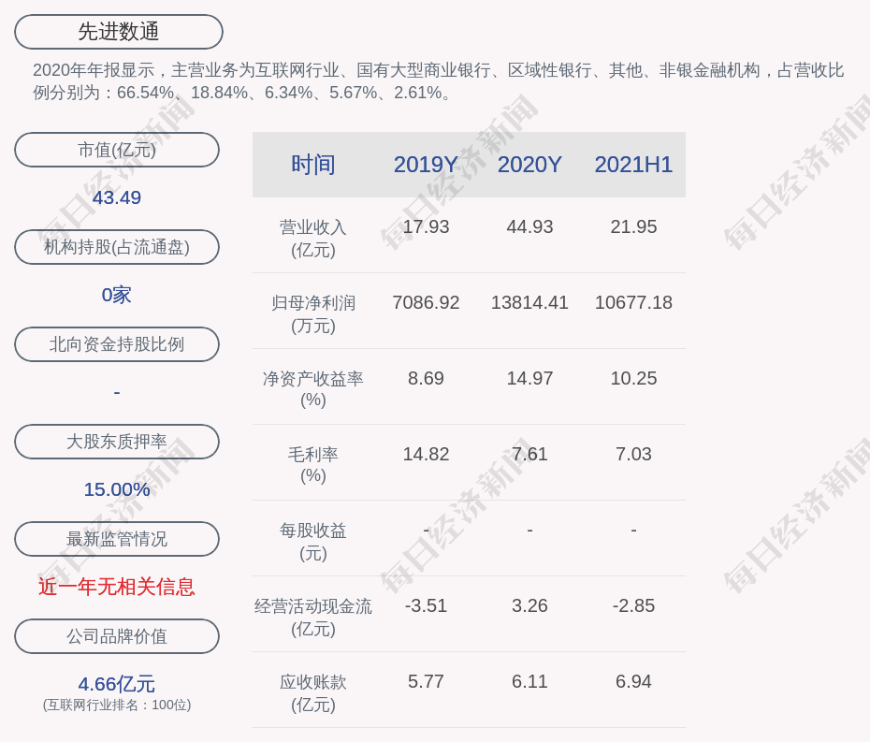
Task: Click the return on equity cell 10.25
Action: (x=633, y=379)
